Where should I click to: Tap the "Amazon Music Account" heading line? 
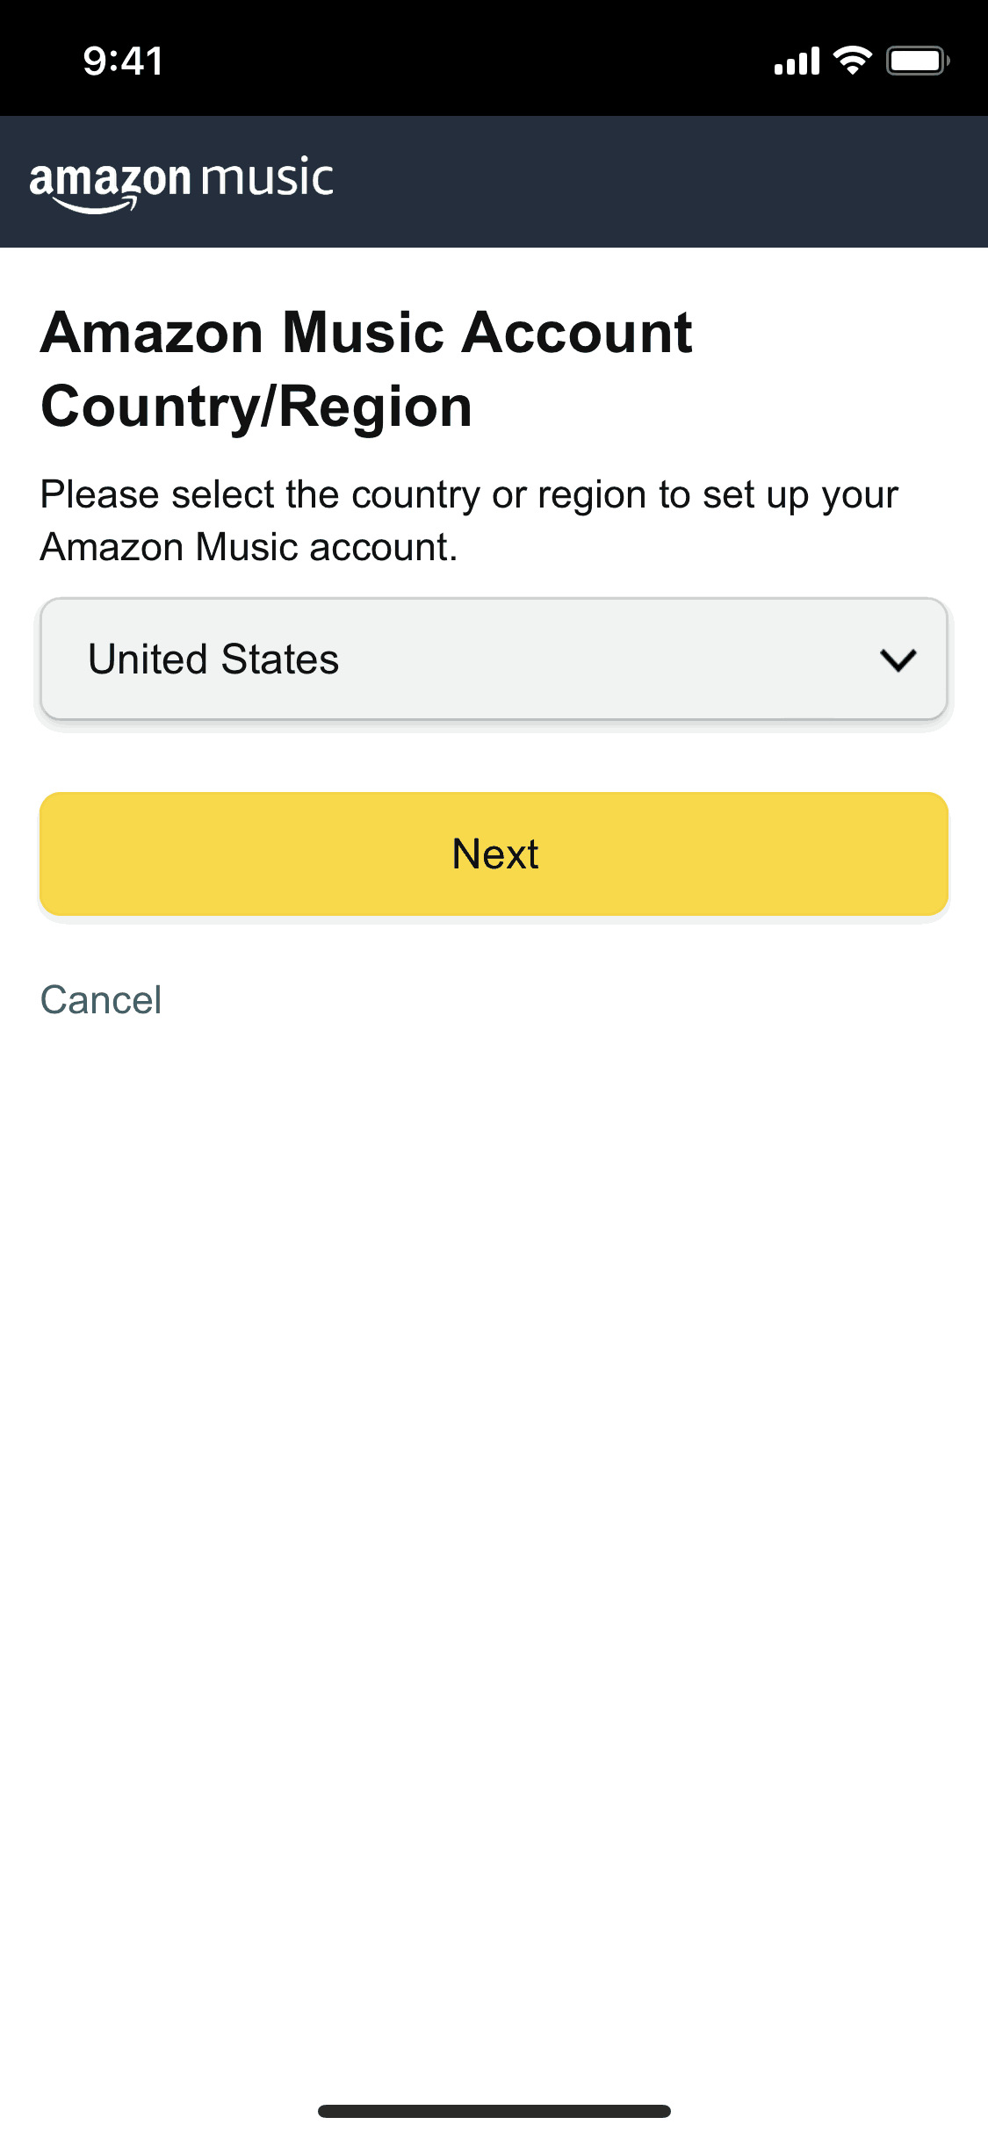(x=367, y=333)
